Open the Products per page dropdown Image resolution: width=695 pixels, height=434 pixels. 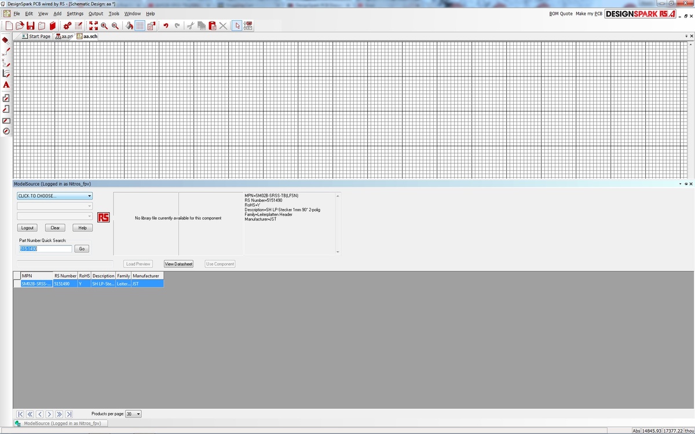coord(133,414)
